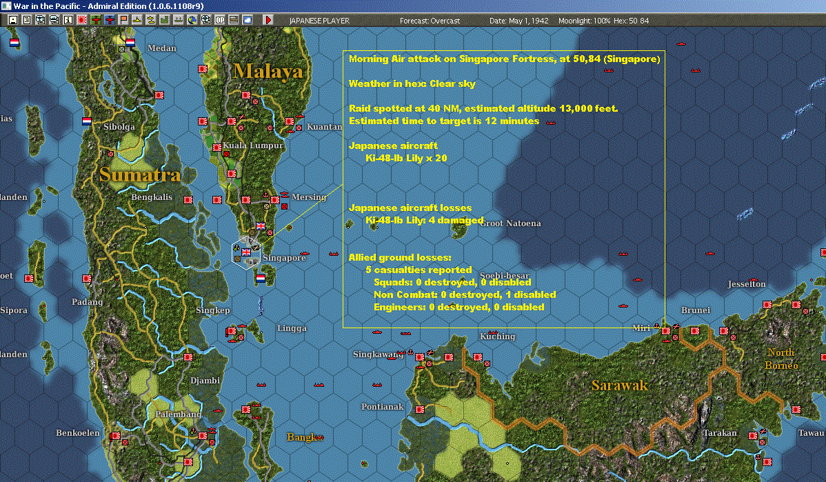Open the information 'i' toolbar icon
The image size is (826, 482).
(68, 20)
